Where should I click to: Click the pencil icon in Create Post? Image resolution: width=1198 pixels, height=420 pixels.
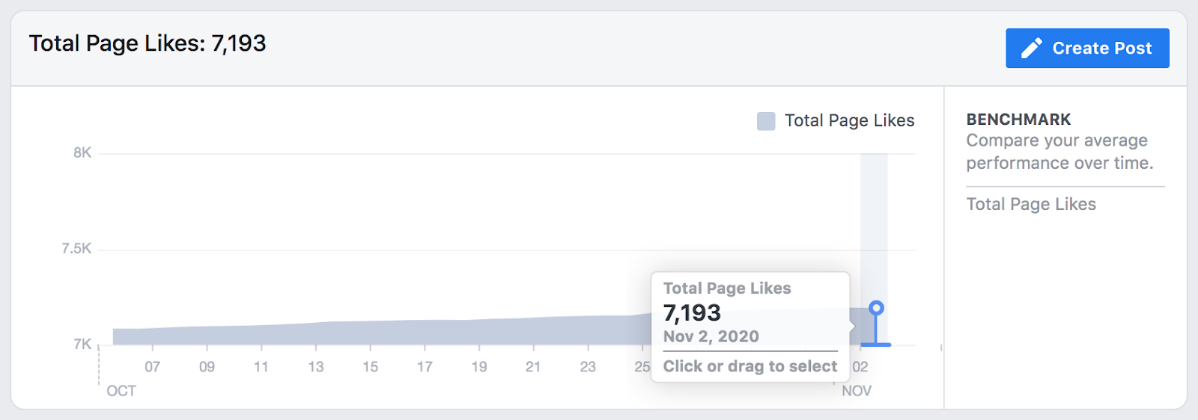point(1032,48)
